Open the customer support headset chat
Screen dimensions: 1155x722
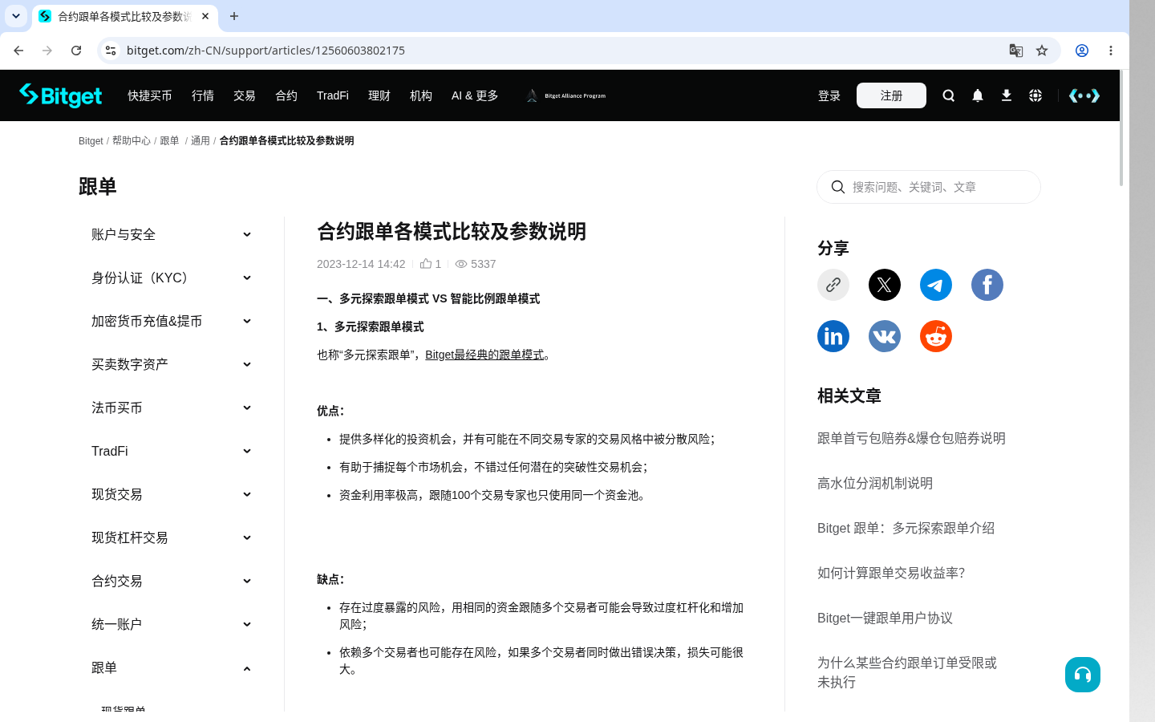tap(1083, 675)
